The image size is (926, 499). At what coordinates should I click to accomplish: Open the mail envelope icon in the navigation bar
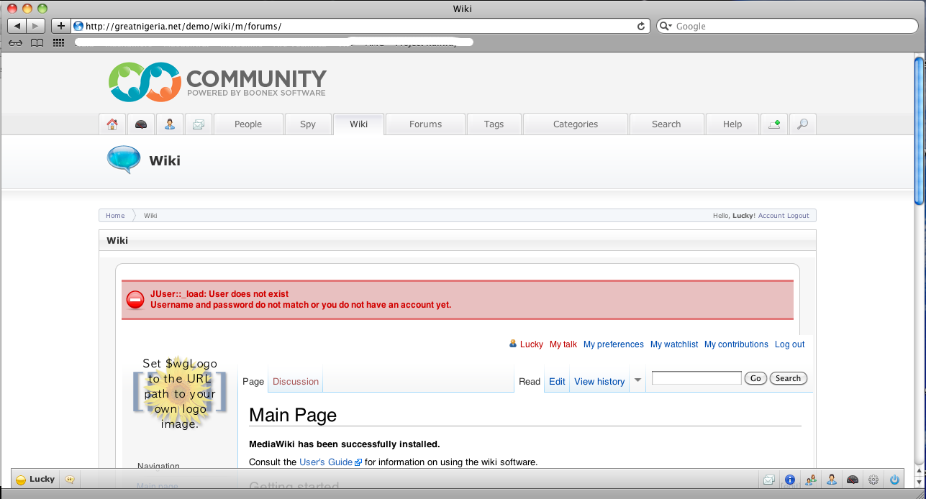199,124
